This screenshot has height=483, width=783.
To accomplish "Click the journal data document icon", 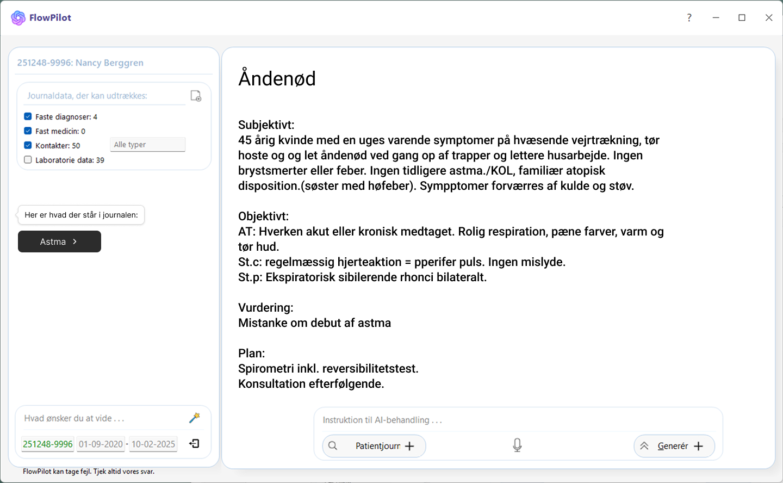I will tap(196, 96).
